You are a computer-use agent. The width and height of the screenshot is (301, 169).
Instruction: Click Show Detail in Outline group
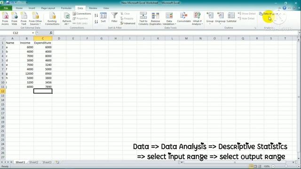[x=246, y=14]
